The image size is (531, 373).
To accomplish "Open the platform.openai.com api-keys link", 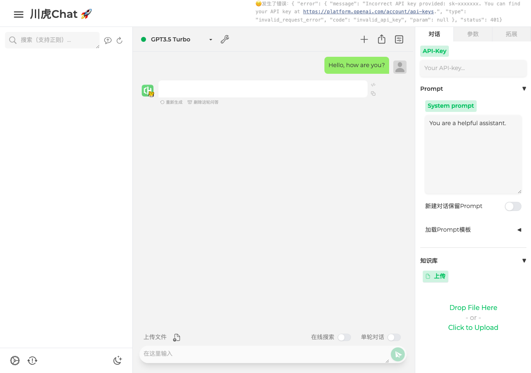I will (x=368, y=12).
